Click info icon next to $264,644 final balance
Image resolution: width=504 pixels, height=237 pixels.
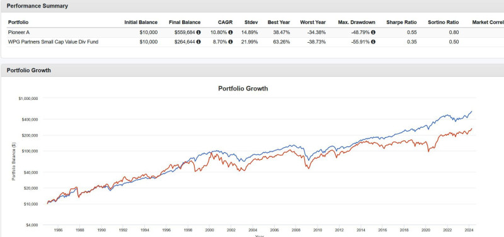[198, 42]
